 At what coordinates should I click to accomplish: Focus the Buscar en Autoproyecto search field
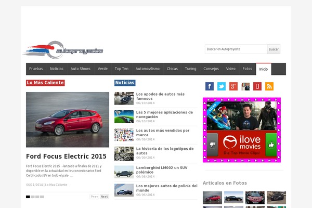coord(236,49)
